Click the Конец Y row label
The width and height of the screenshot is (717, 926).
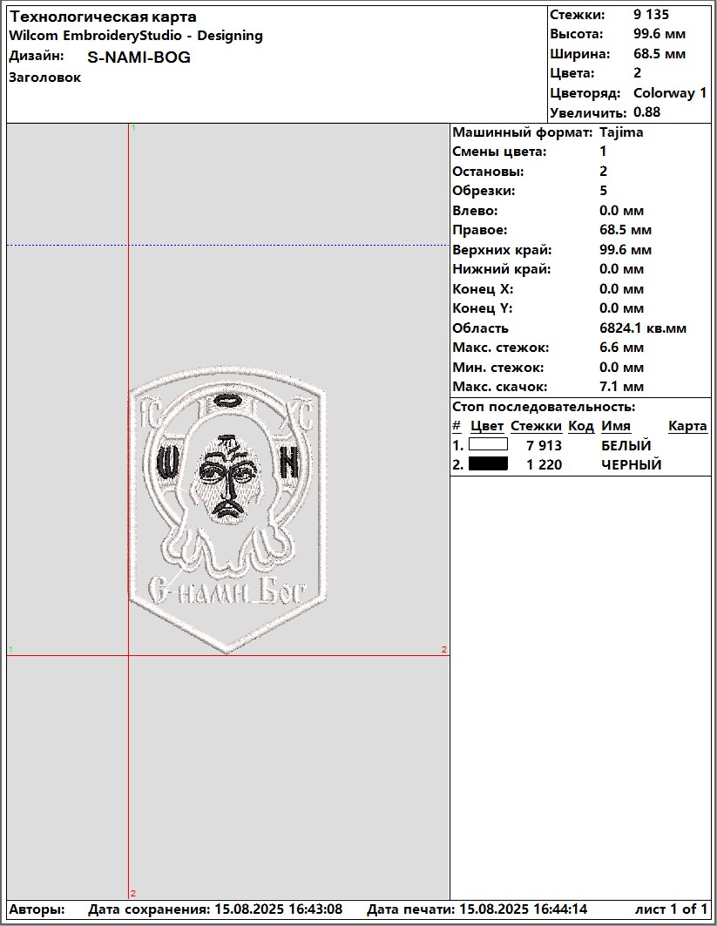point(482,308)
